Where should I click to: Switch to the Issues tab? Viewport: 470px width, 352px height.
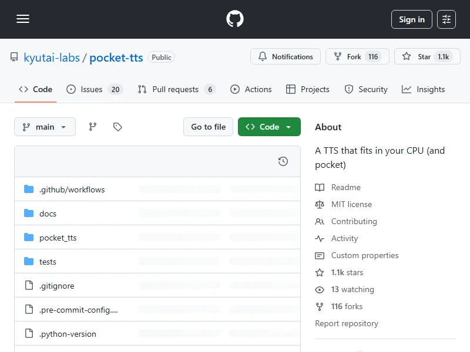[x=94, y=89]
